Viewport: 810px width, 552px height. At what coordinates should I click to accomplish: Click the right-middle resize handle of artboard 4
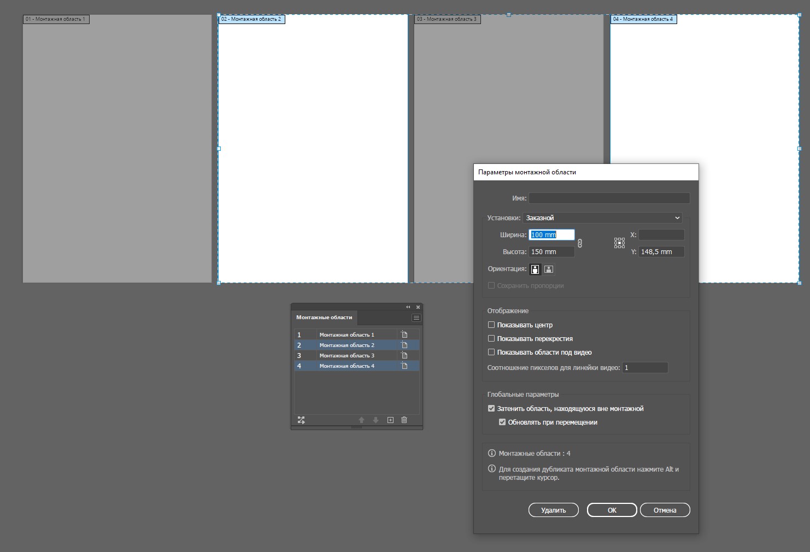[799, 148]
